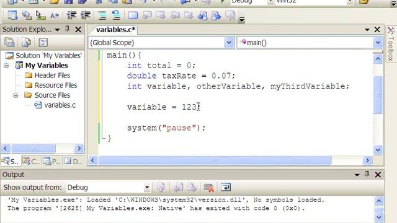The image size is (397, 223).
Task: Clear all Output window text
Action: coord(209,187)
